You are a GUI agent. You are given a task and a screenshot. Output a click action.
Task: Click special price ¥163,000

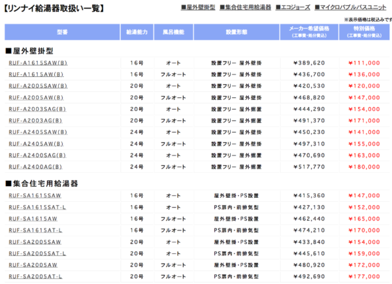click(x=365, y=155)
